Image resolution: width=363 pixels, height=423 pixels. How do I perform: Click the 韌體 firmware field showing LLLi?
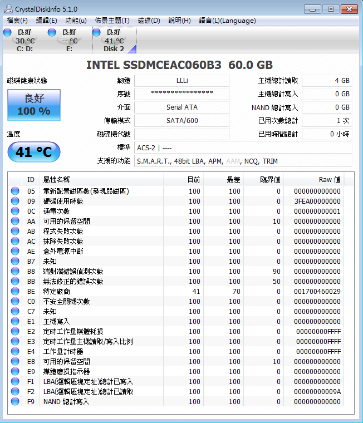[x=182, y=81]
